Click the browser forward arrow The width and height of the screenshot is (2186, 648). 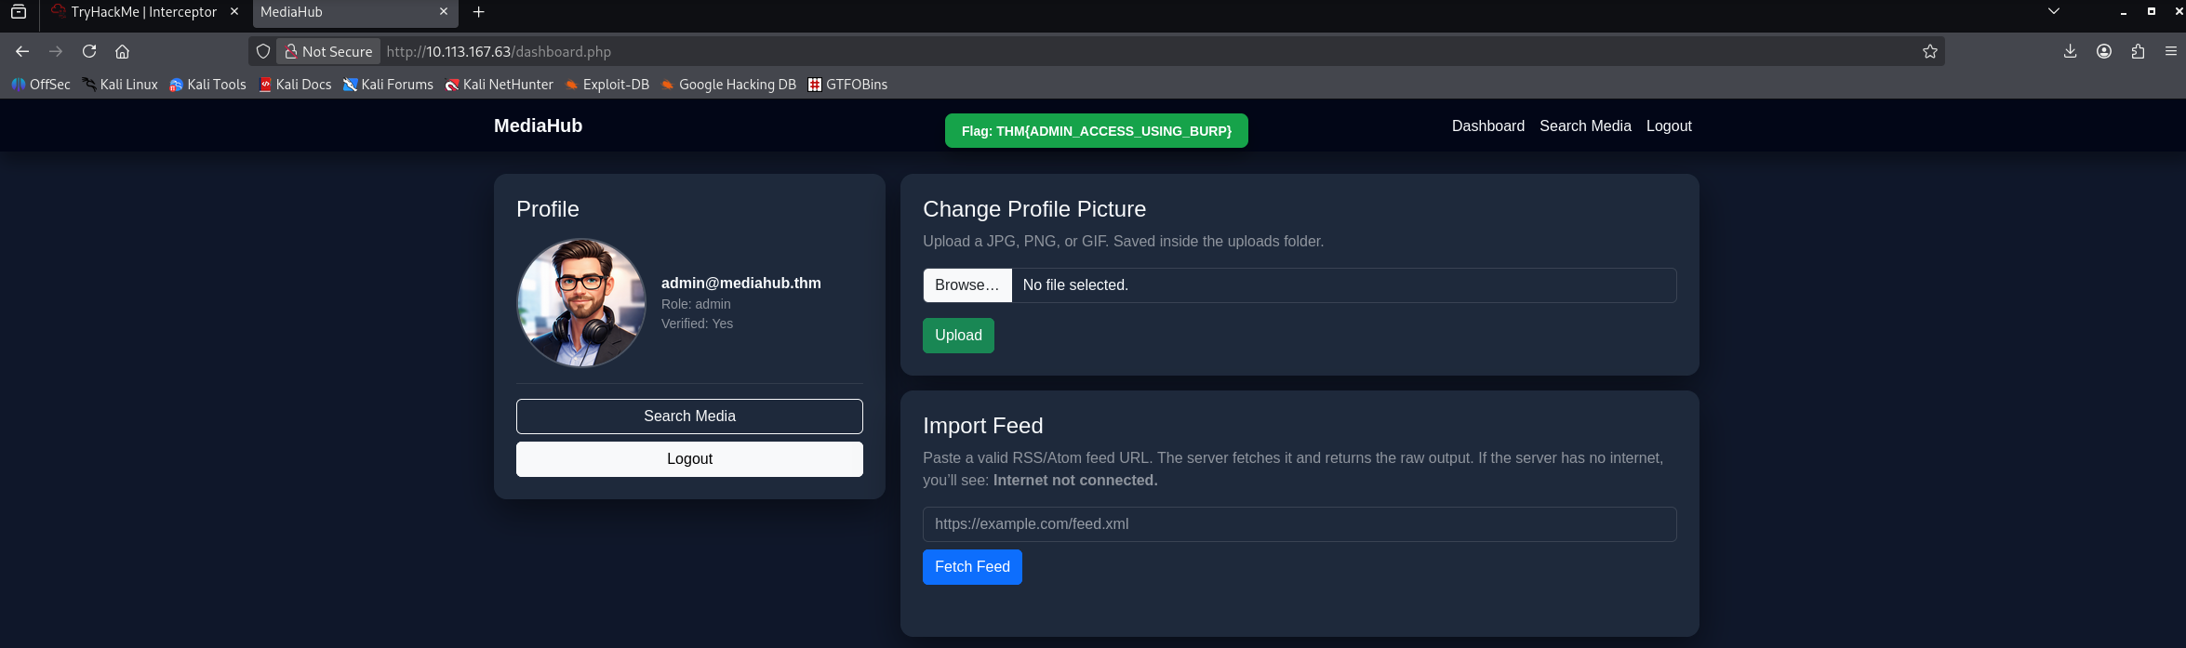(56, 51)
